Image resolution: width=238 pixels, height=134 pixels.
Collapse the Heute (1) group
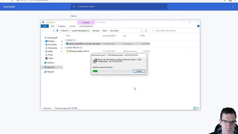point(65,40)
